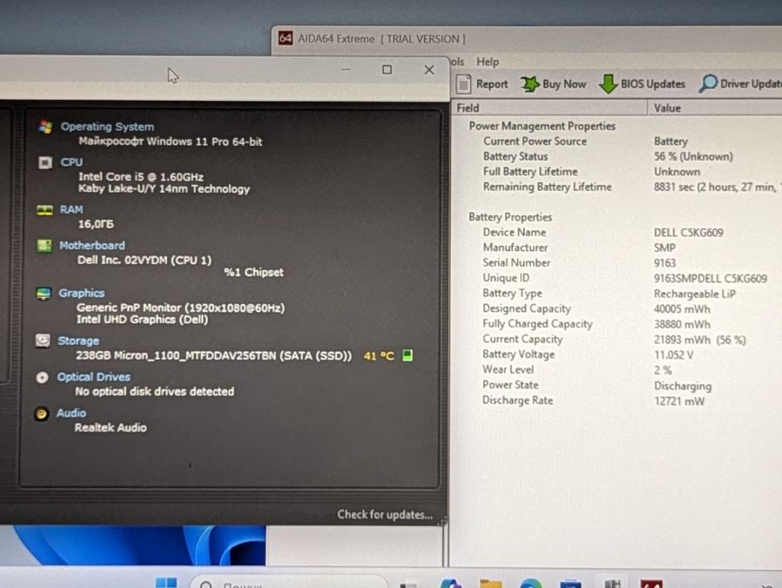The image size is (782, 588).
Task: Open the Motherboard section link
Action: (92, 246)
